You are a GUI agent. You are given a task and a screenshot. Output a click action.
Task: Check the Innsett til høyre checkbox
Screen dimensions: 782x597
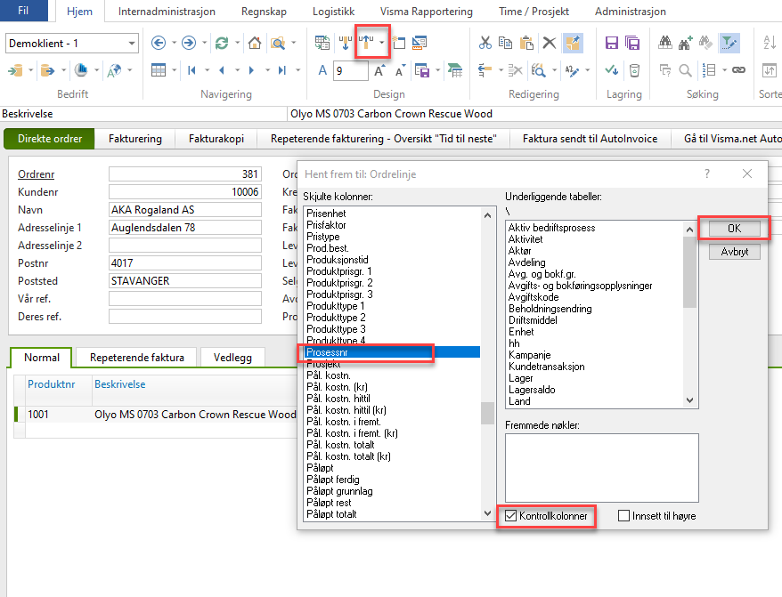(623, 516)
